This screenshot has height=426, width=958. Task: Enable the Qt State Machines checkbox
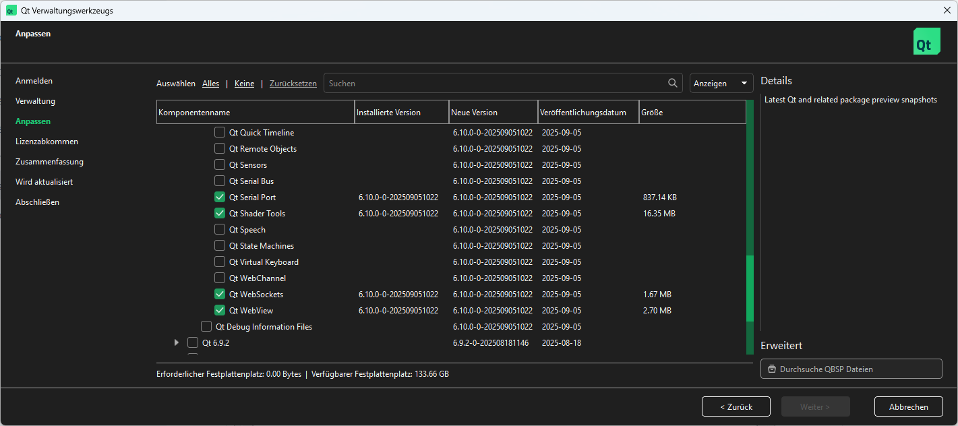click(x=220, y=245)
